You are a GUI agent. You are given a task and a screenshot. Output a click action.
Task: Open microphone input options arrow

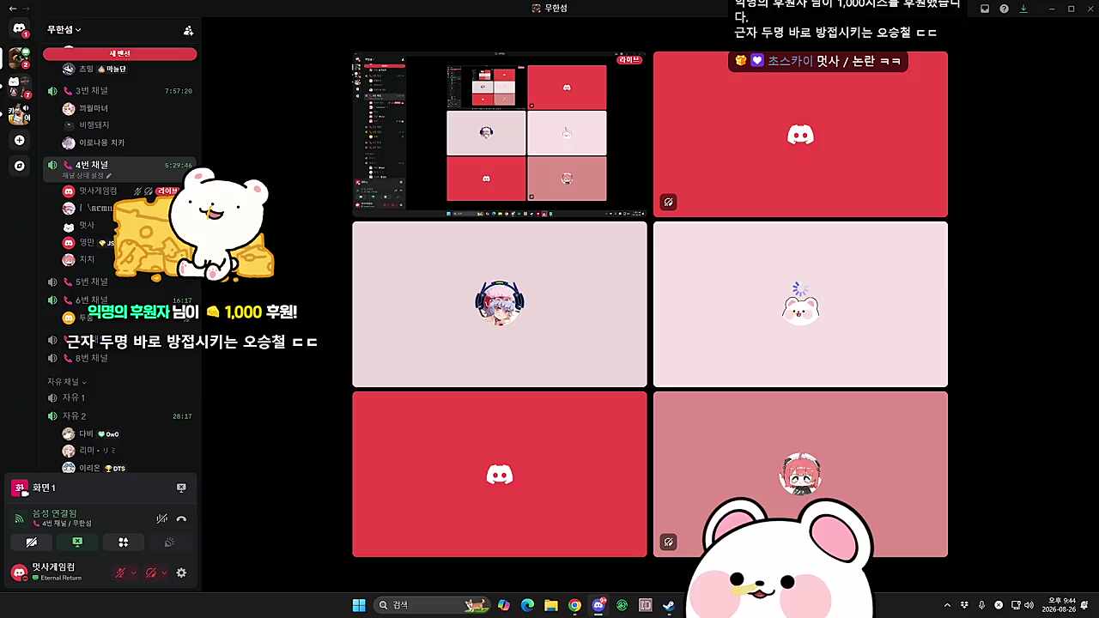click(x=133, y=573)
